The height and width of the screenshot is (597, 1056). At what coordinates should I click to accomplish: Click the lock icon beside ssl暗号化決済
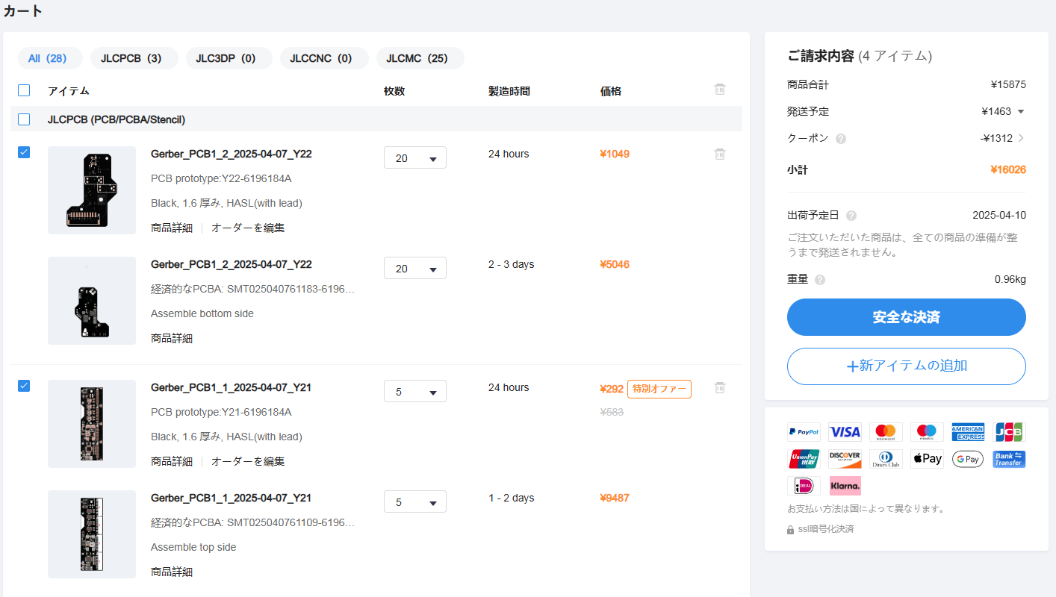coord(791,530)
